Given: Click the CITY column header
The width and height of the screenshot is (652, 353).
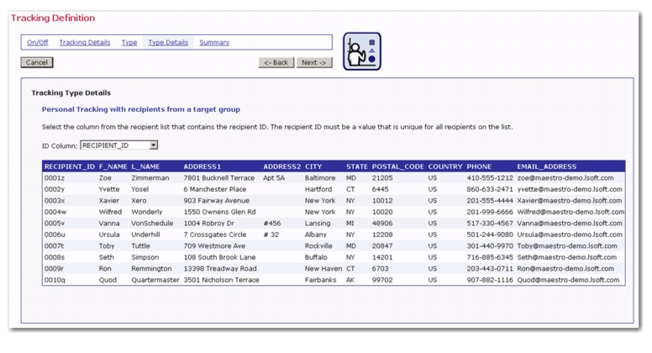Looking at the screenshot, I should point(313,166).
